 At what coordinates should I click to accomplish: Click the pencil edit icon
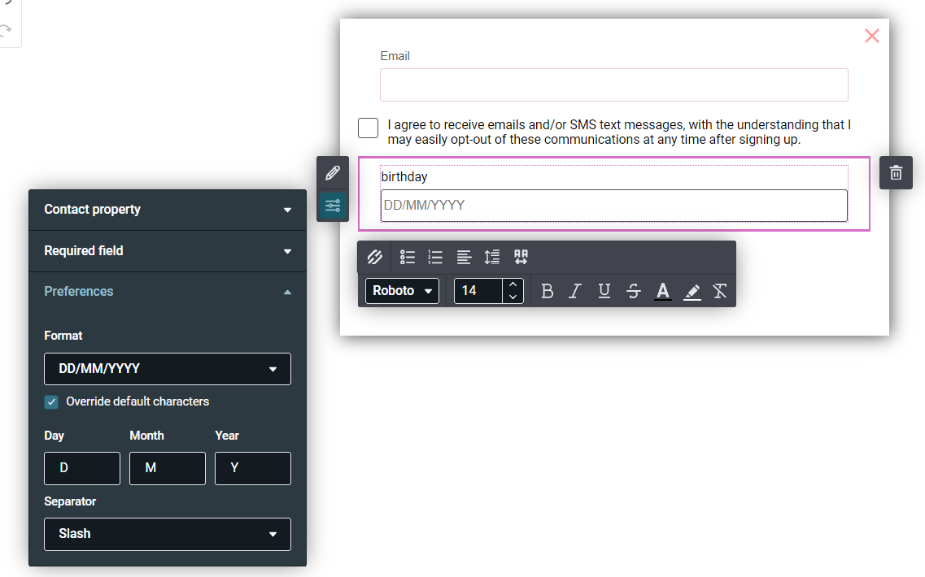point(333,172)
